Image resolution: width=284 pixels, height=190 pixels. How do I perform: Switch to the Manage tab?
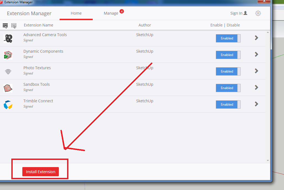(111, 13)
